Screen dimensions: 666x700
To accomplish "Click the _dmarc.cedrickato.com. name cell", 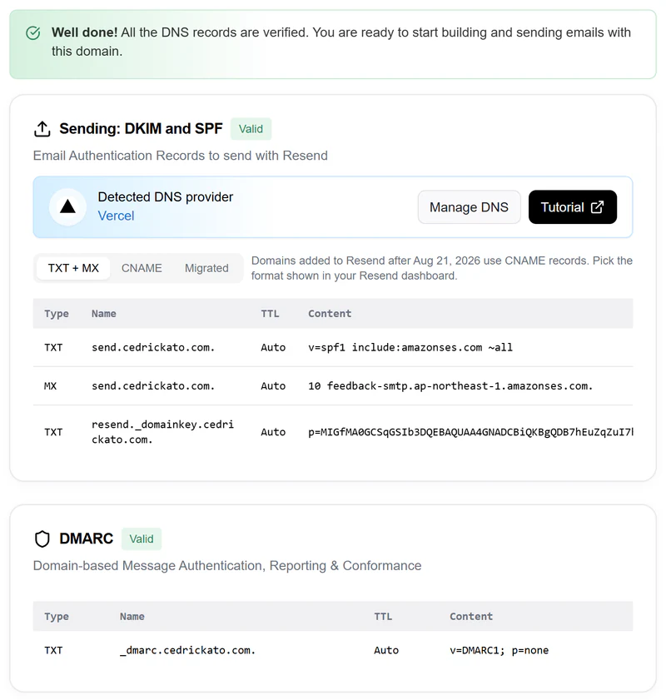I will pos(187,650).
